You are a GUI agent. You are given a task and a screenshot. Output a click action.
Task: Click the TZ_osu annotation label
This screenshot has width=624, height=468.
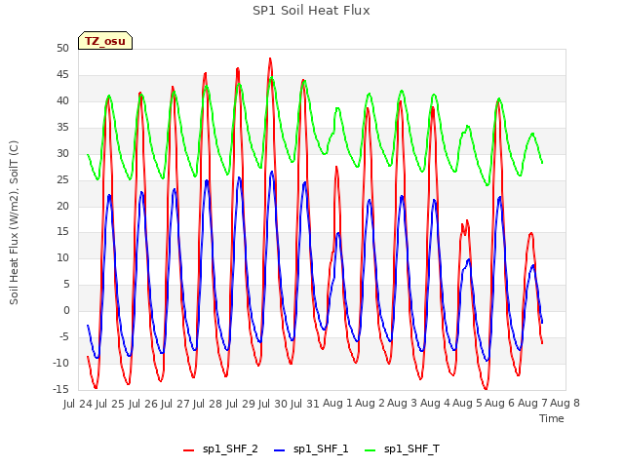pyautogui.click(x=105, y=41)
